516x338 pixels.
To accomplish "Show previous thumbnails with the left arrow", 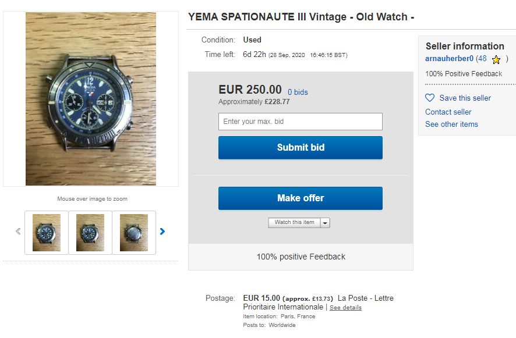I will coord(18,232).
